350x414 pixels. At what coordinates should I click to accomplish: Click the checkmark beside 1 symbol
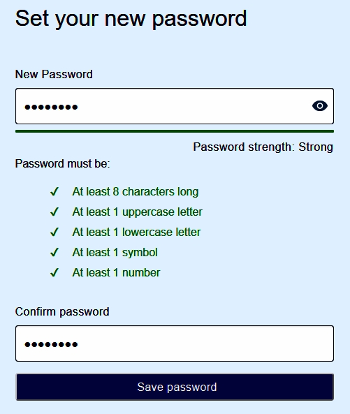54,253
